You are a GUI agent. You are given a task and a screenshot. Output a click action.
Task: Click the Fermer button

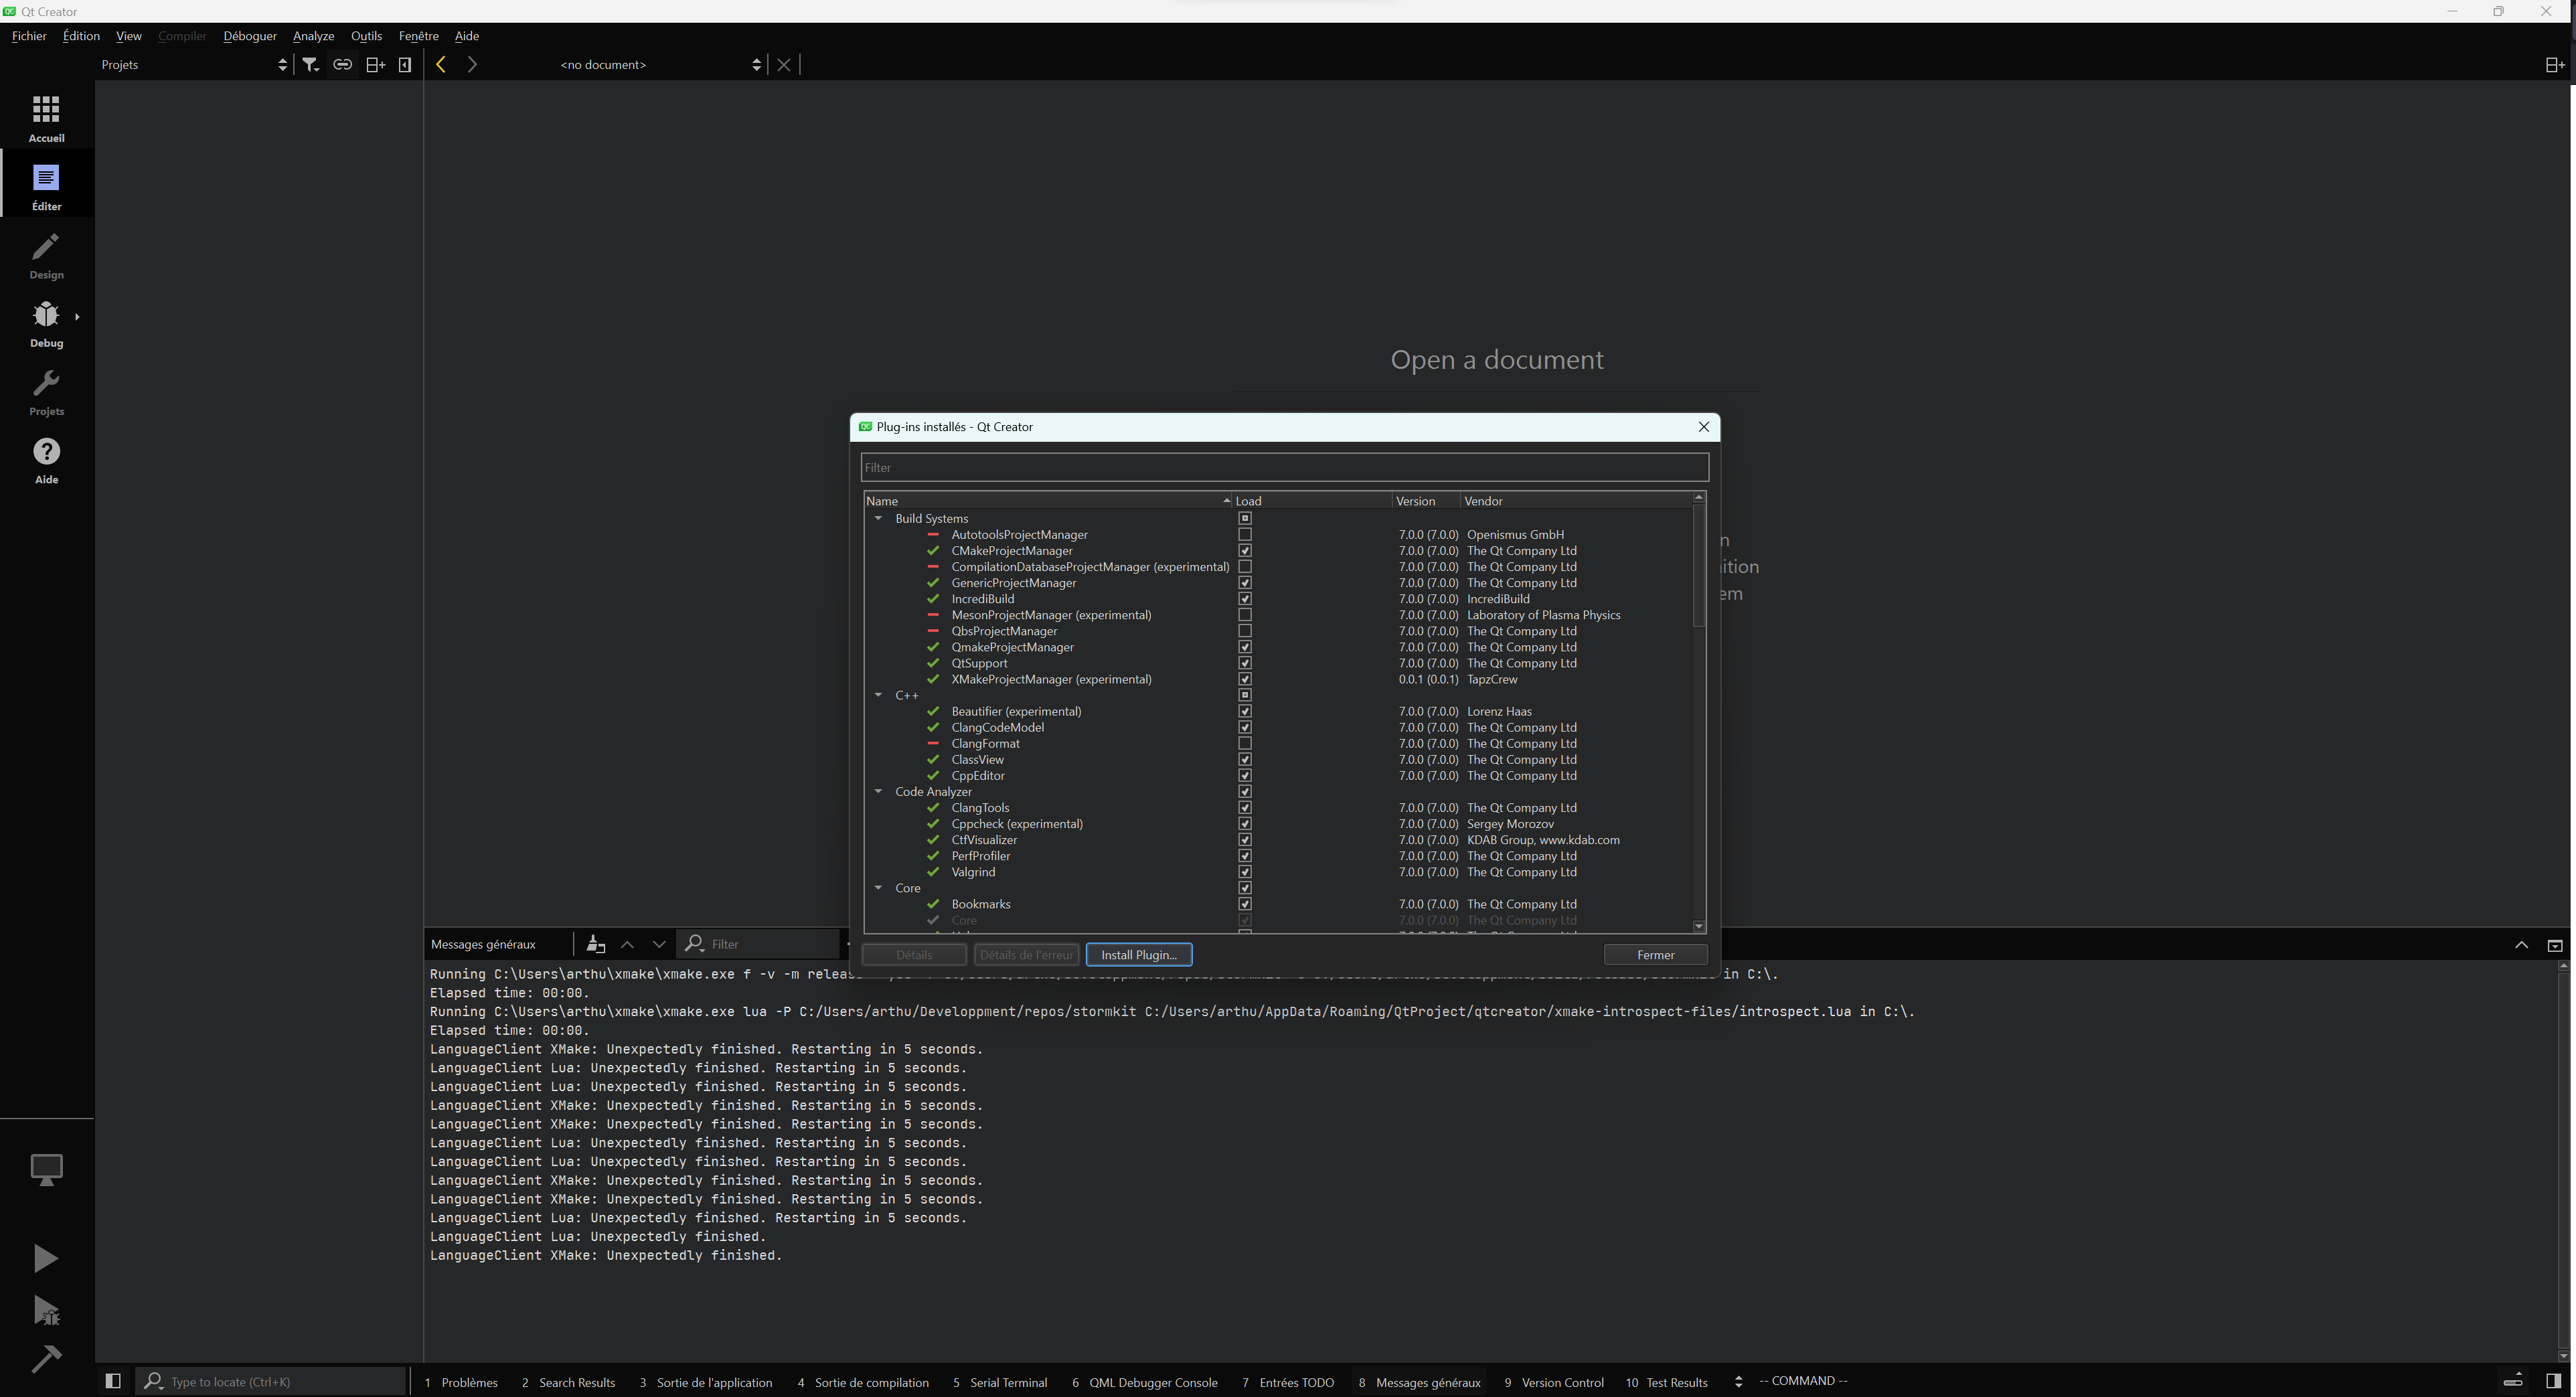[x=1655, y=955]
